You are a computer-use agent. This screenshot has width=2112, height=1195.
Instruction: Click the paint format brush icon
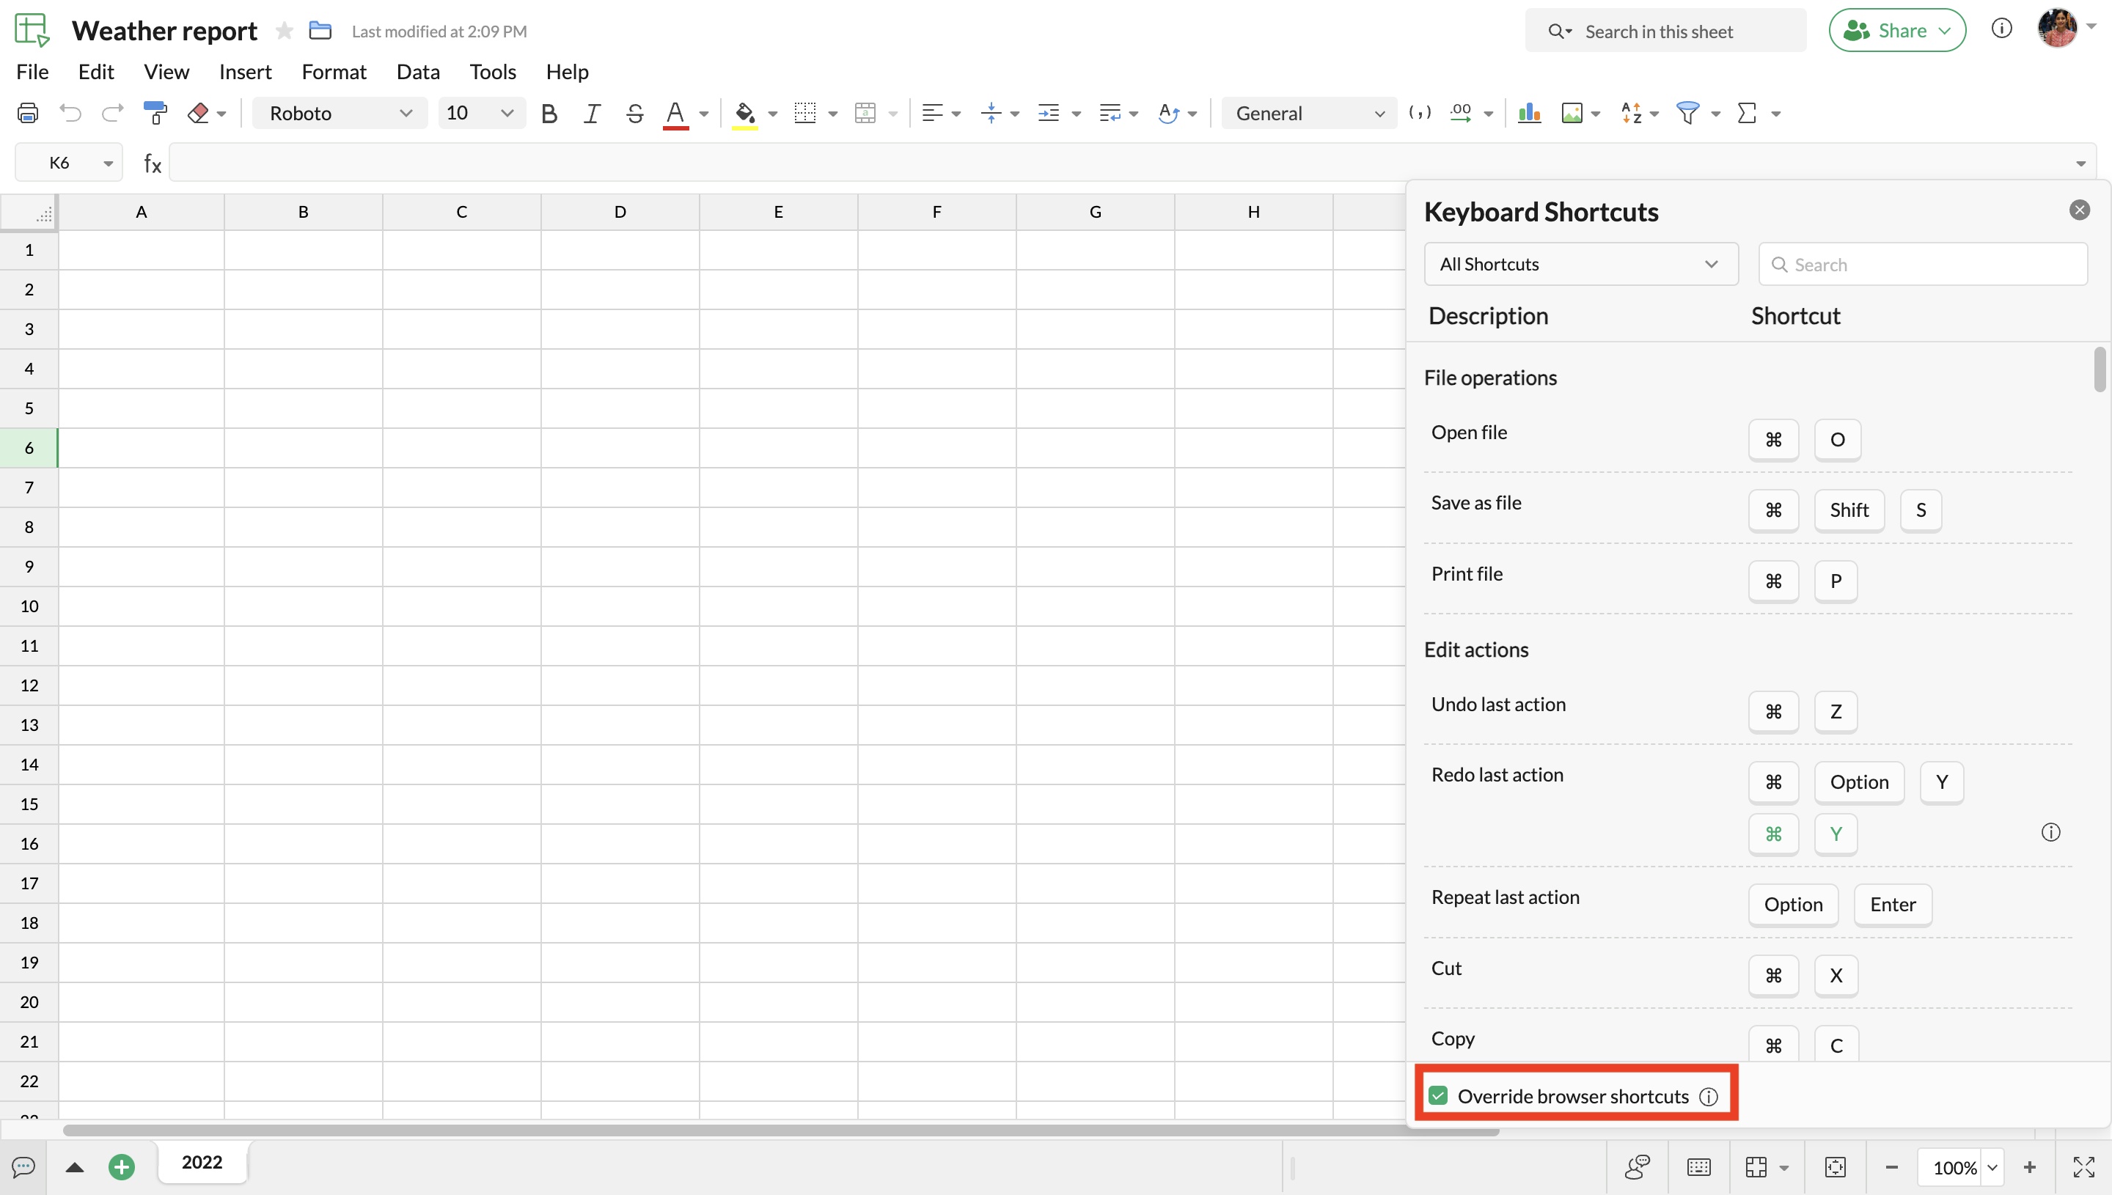click(154, 112)
